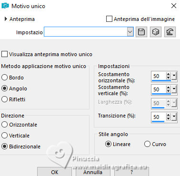
Task: Open the Transizione slider dropdown button
Action: [174, 117]
